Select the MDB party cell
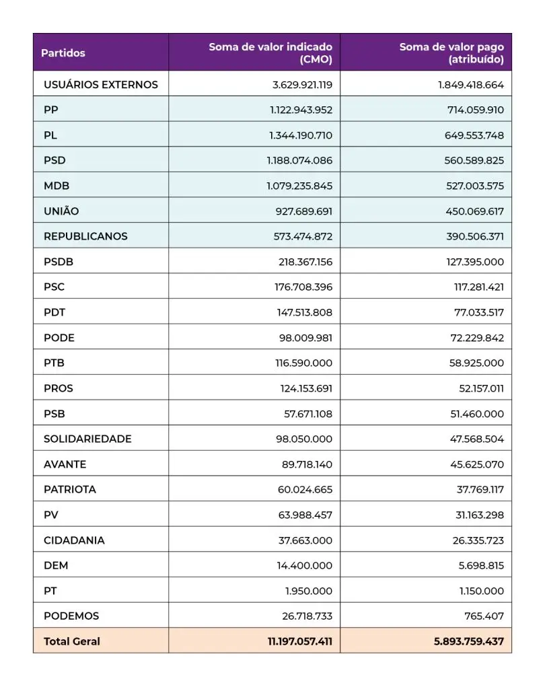 (x=57, y=186)
